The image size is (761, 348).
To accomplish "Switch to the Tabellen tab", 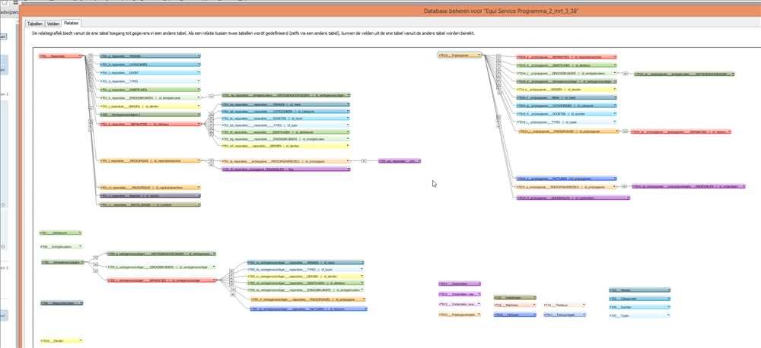I will (35, 24).
